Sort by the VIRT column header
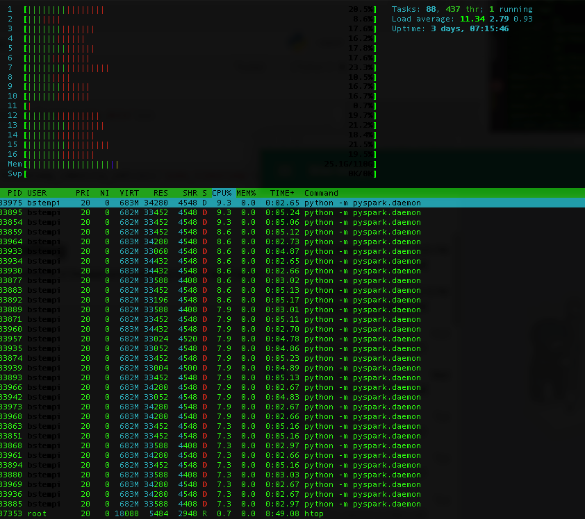Image resolution: width=585 pixels, height=519 pixels. 129,193
